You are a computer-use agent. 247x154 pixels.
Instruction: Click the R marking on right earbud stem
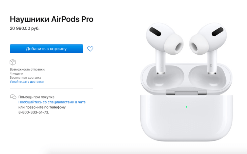coord(211,66)
